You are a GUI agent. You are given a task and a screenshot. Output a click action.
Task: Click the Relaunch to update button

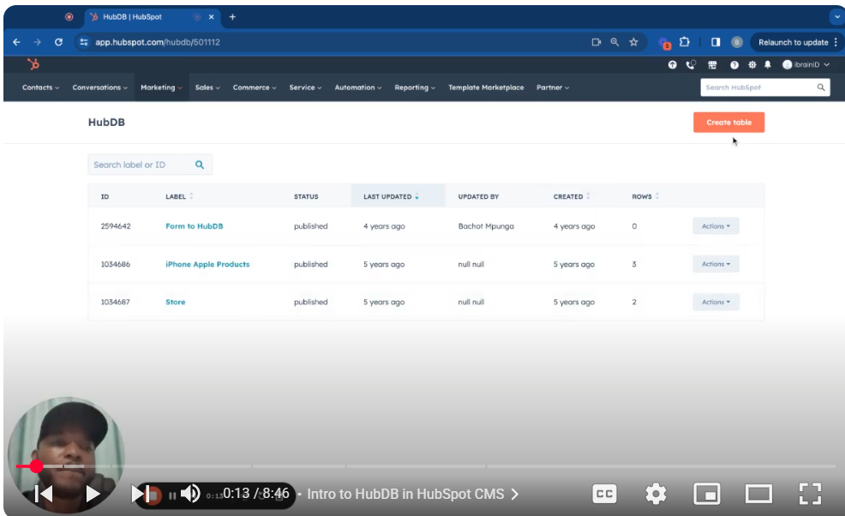pos(795,42)
